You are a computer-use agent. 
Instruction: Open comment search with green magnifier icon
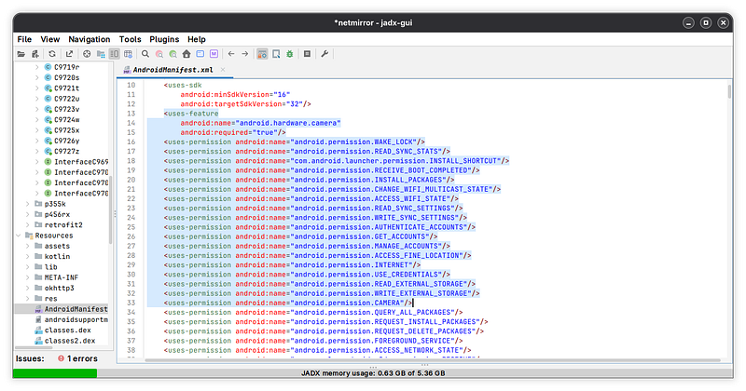173,54
